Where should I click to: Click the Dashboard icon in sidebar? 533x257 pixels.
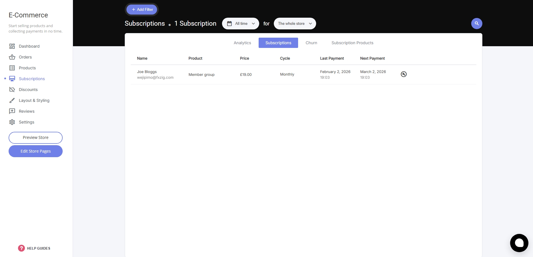click(x=12, y=46)
